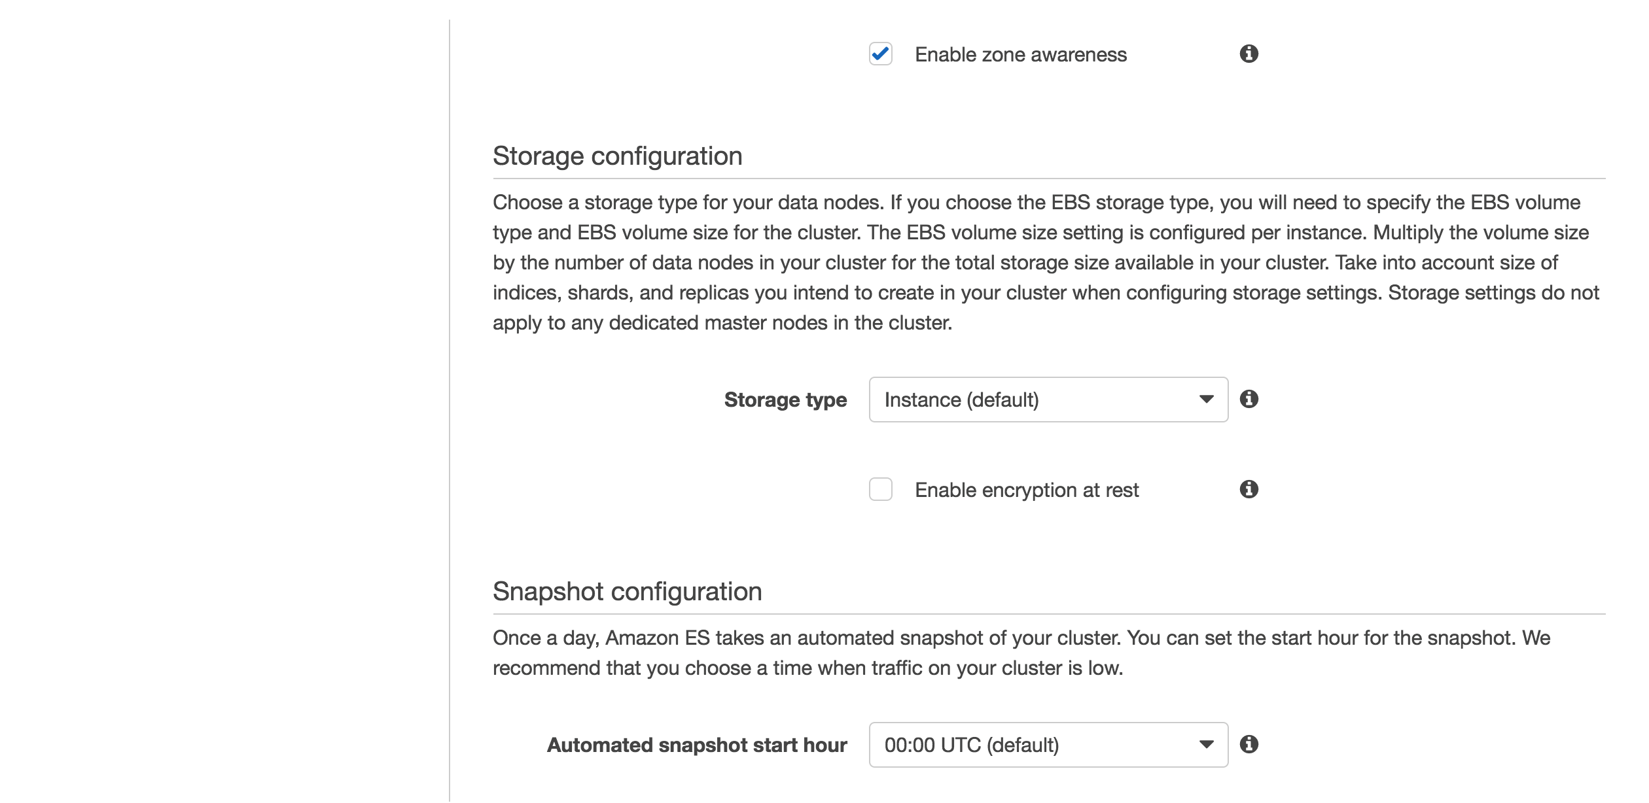Click the '00:00 UTC (default)' selected value
Screen dimensions: 1649x803
pos(971,745)
